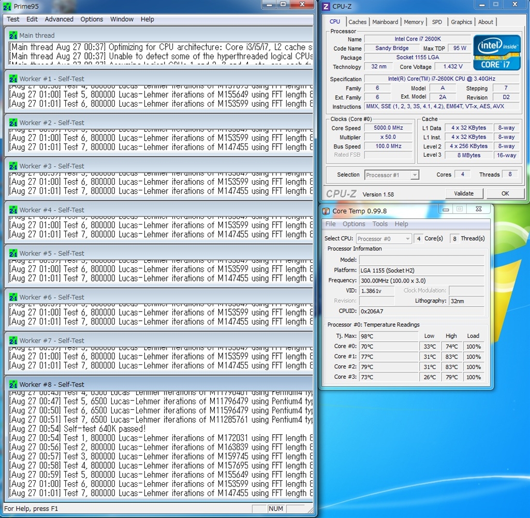This screenshot has width=530, height=518.
Task: Switch to the Memory tab in CPU-Z
Action: click(414, 22)
